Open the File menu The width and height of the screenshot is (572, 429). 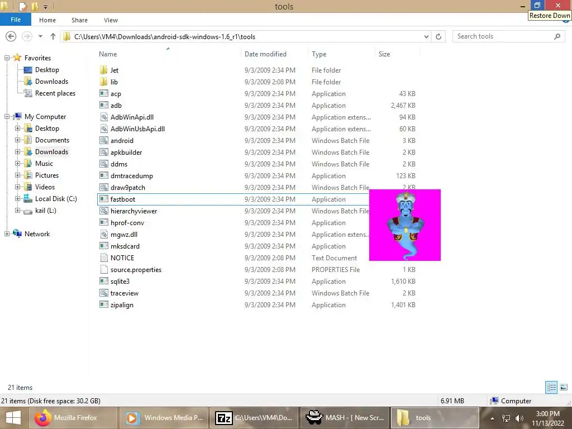pos(15,20)
